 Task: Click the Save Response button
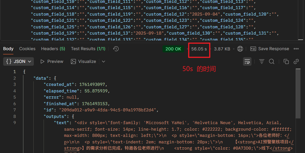[270, 49]
